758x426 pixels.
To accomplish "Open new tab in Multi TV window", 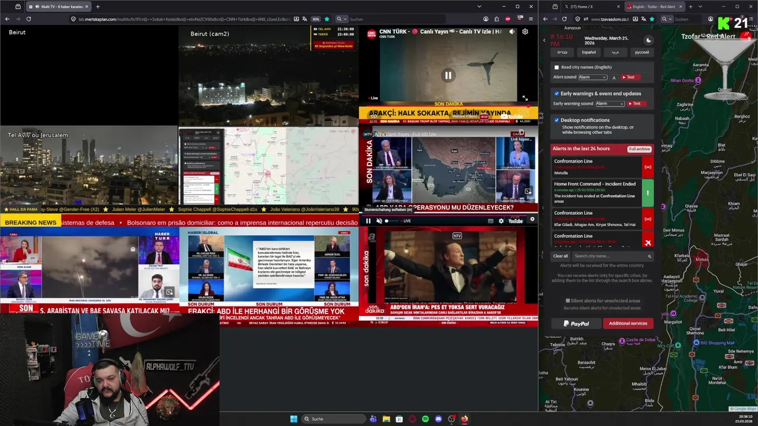I will coord(98,7).
